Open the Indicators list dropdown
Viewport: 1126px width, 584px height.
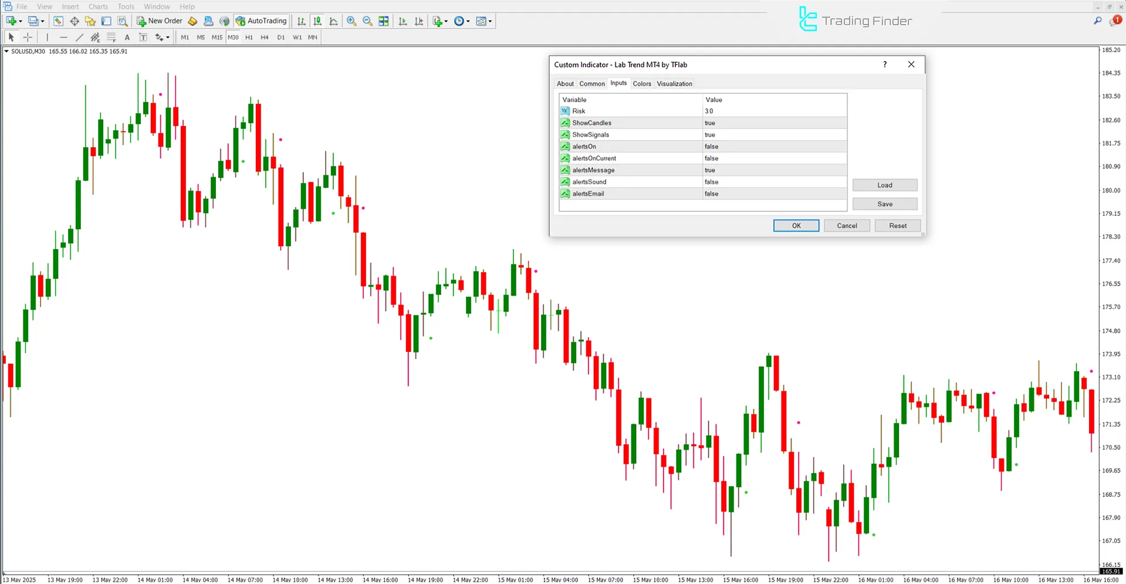[490, 21]
